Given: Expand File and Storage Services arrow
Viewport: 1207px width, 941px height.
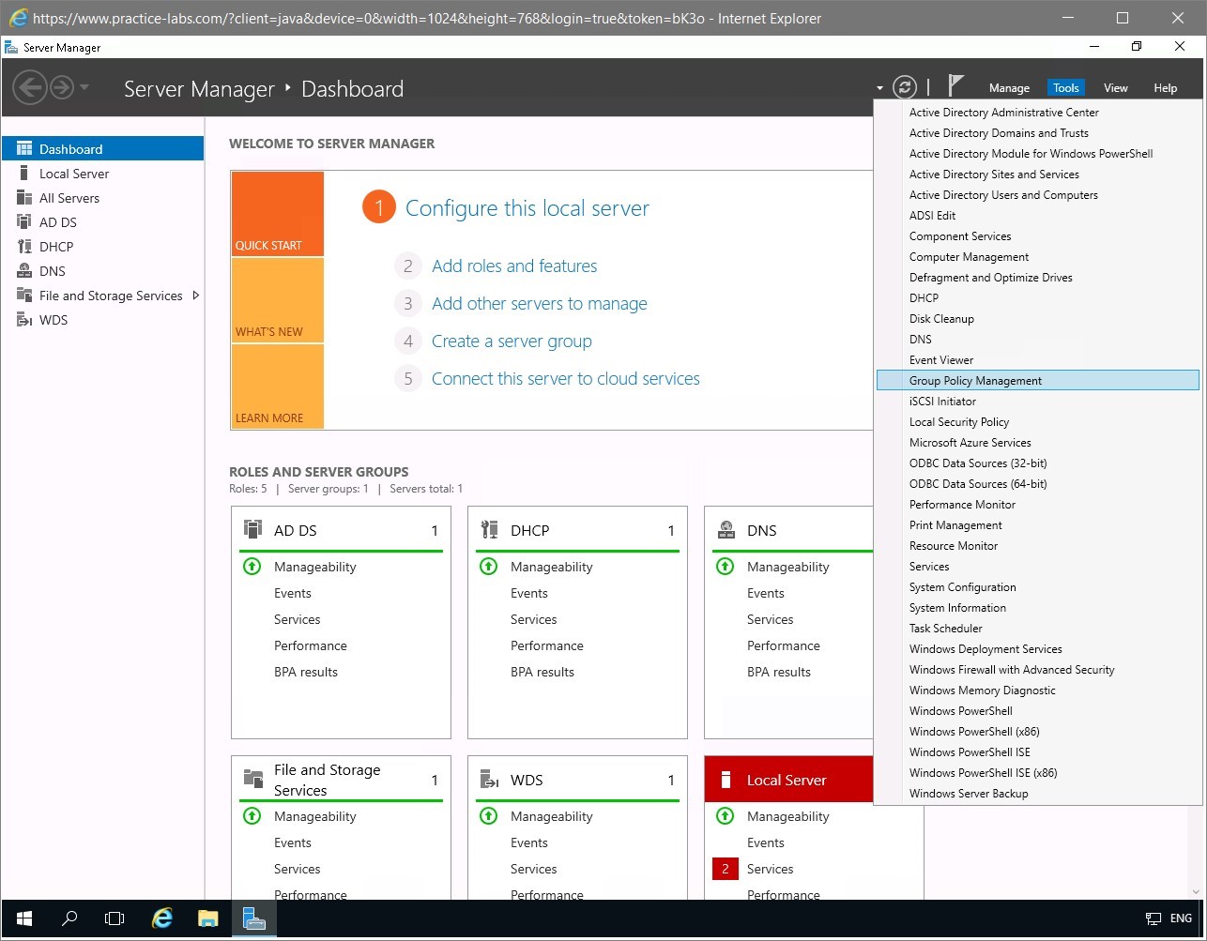Looking at the screenshot, I should (195, 296).
